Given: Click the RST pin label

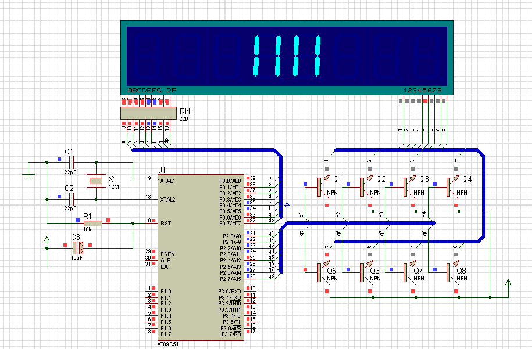Looking at the screenshot, I should click(166, 224).
